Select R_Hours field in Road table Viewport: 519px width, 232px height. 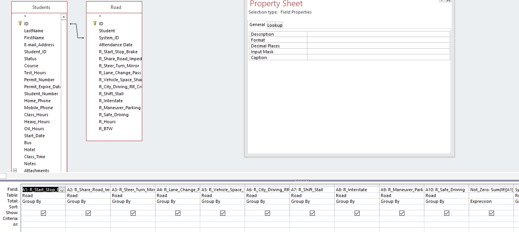[107, 122]
